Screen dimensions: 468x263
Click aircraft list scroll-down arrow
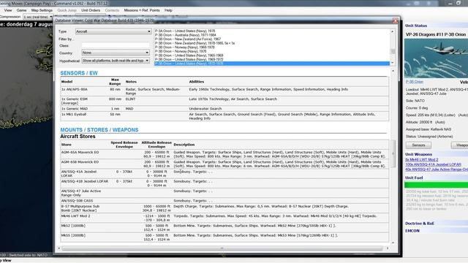tap(393, 63)
